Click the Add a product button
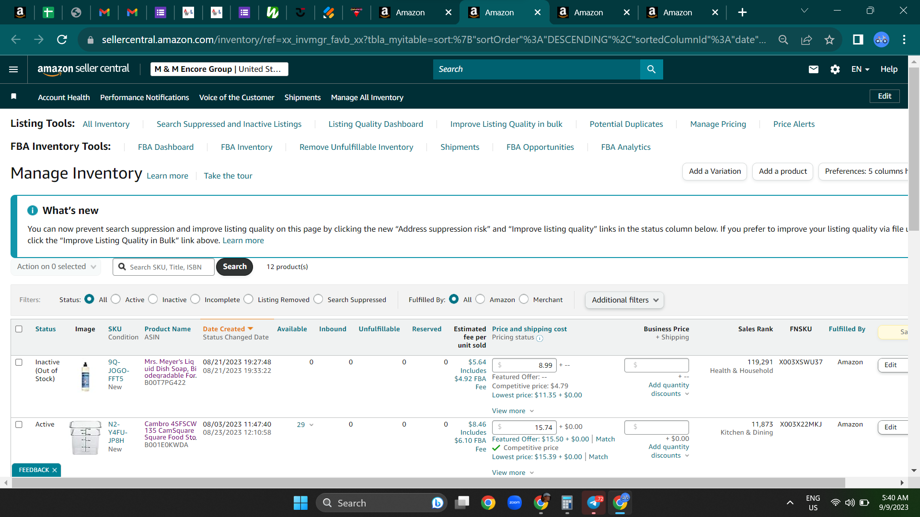 tap(783, 171)
